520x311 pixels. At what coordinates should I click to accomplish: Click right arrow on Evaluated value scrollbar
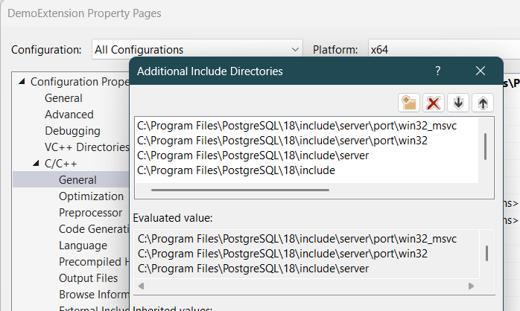(x=470, y=286)
